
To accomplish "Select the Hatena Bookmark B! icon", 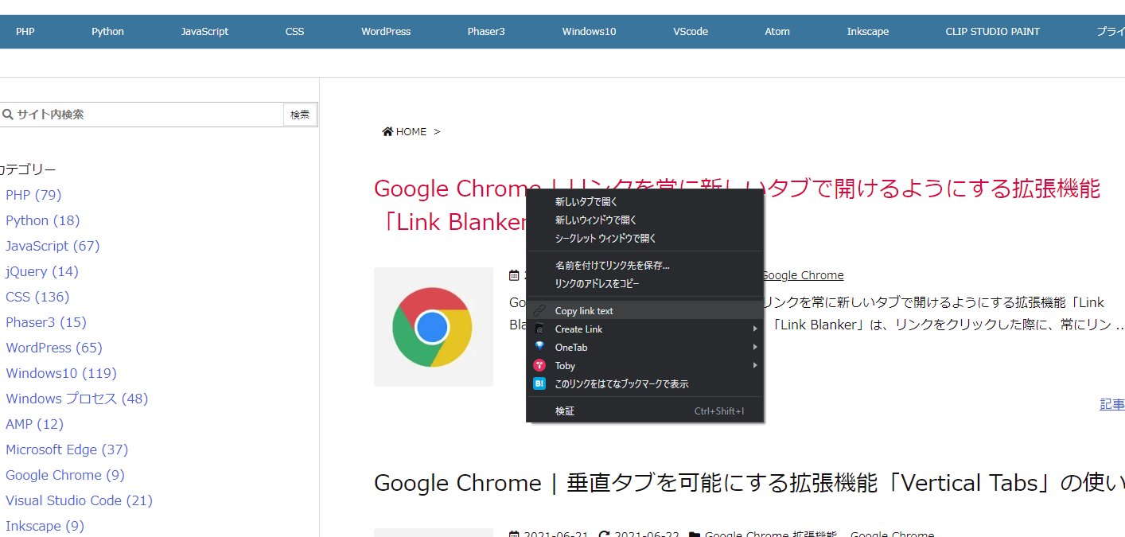I will click(x=540, y=383).
